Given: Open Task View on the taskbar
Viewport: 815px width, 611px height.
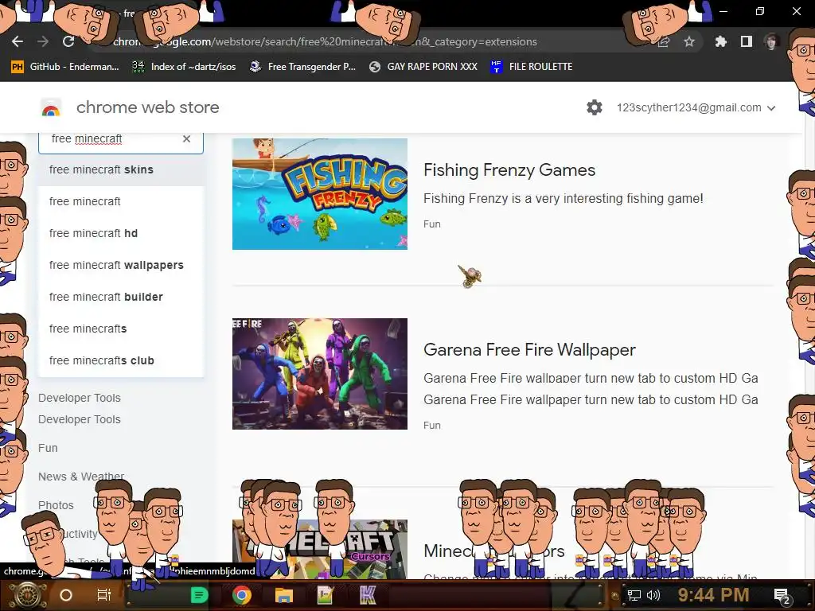Looking at the screenshot, I should point(104,595).
